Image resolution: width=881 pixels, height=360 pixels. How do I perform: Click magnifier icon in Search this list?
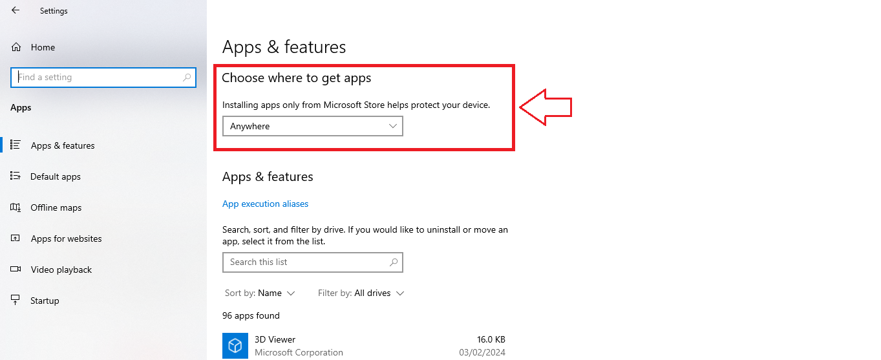(x=394, y=262)
